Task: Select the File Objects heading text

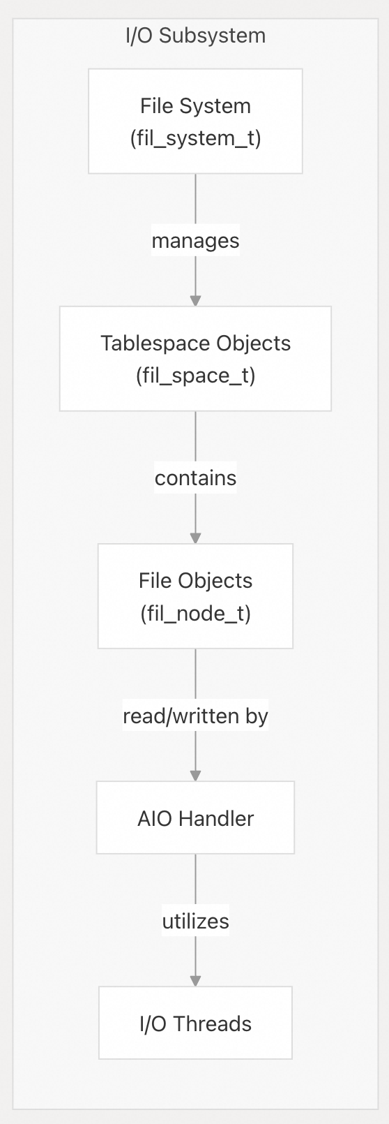Action: pyautogui.click(x=195, y=581)
